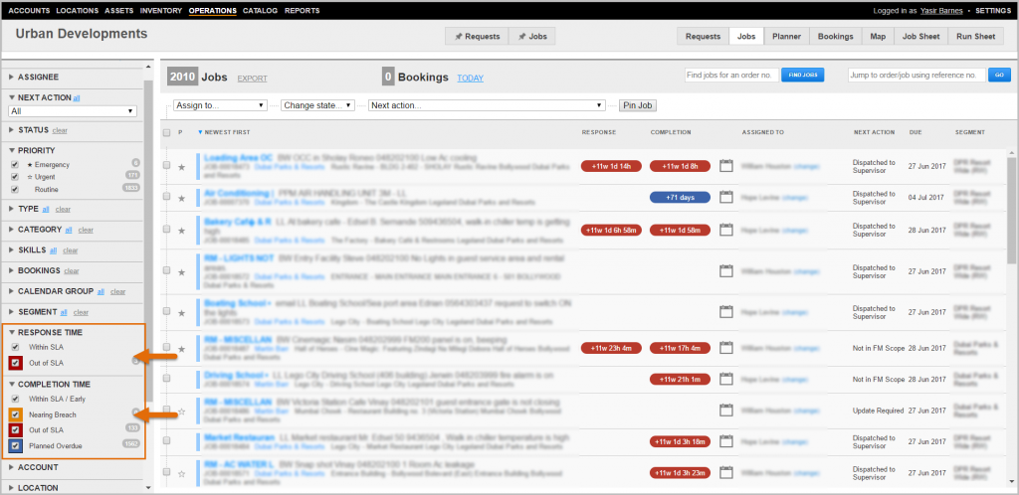The image size is (1019, 495).
Task: Open the 'Assign to...' dropdown
Action: pos(220,104)
